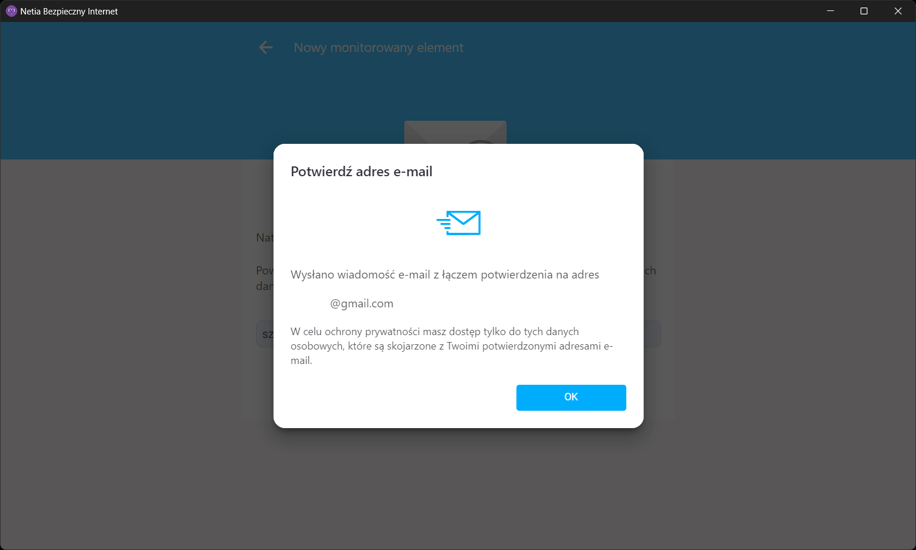Click the 'Nowy monitorowany element' heading
This screenshot has height=550, width=916.
pos(379,47)
